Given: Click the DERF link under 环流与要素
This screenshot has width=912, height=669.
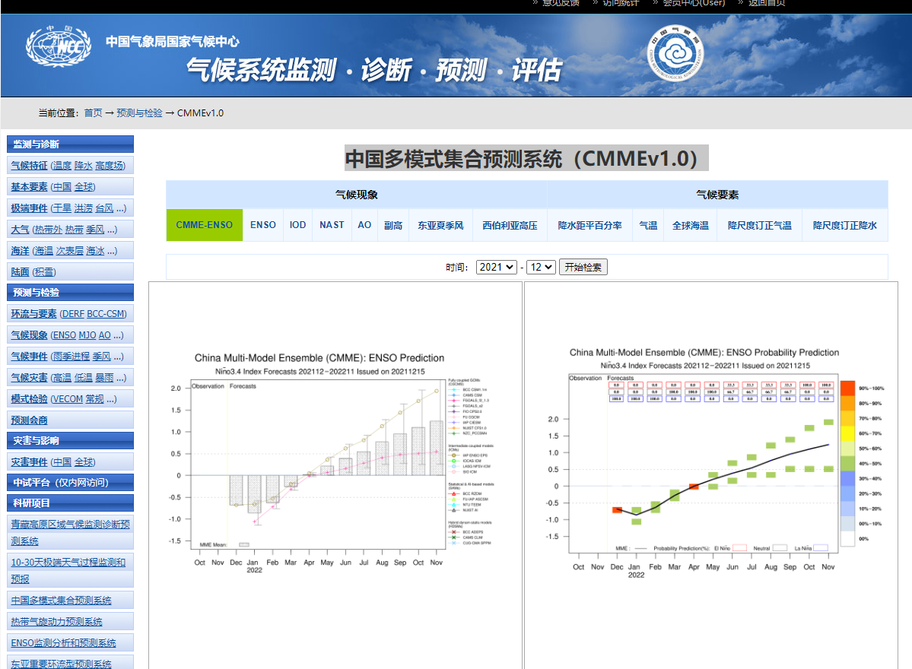Looking at the screenshot, I should coord(73,313).
